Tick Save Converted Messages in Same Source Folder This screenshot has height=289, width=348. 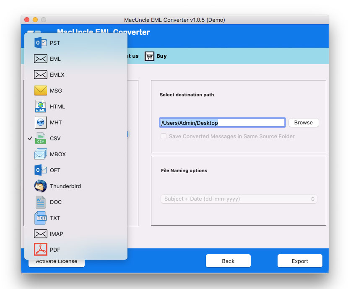click(164, 136)
